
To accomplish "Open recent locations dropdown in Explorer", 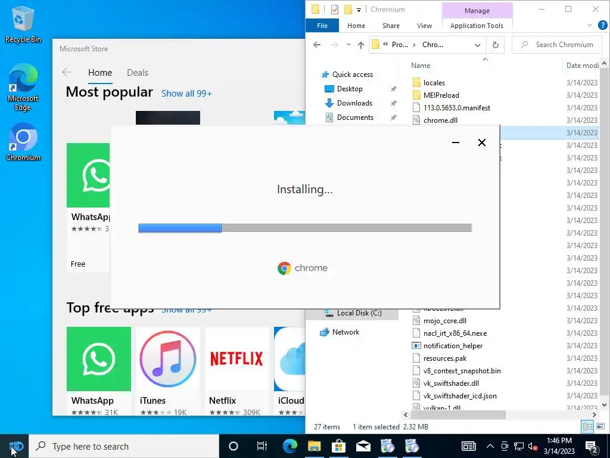I will (348, 45).
